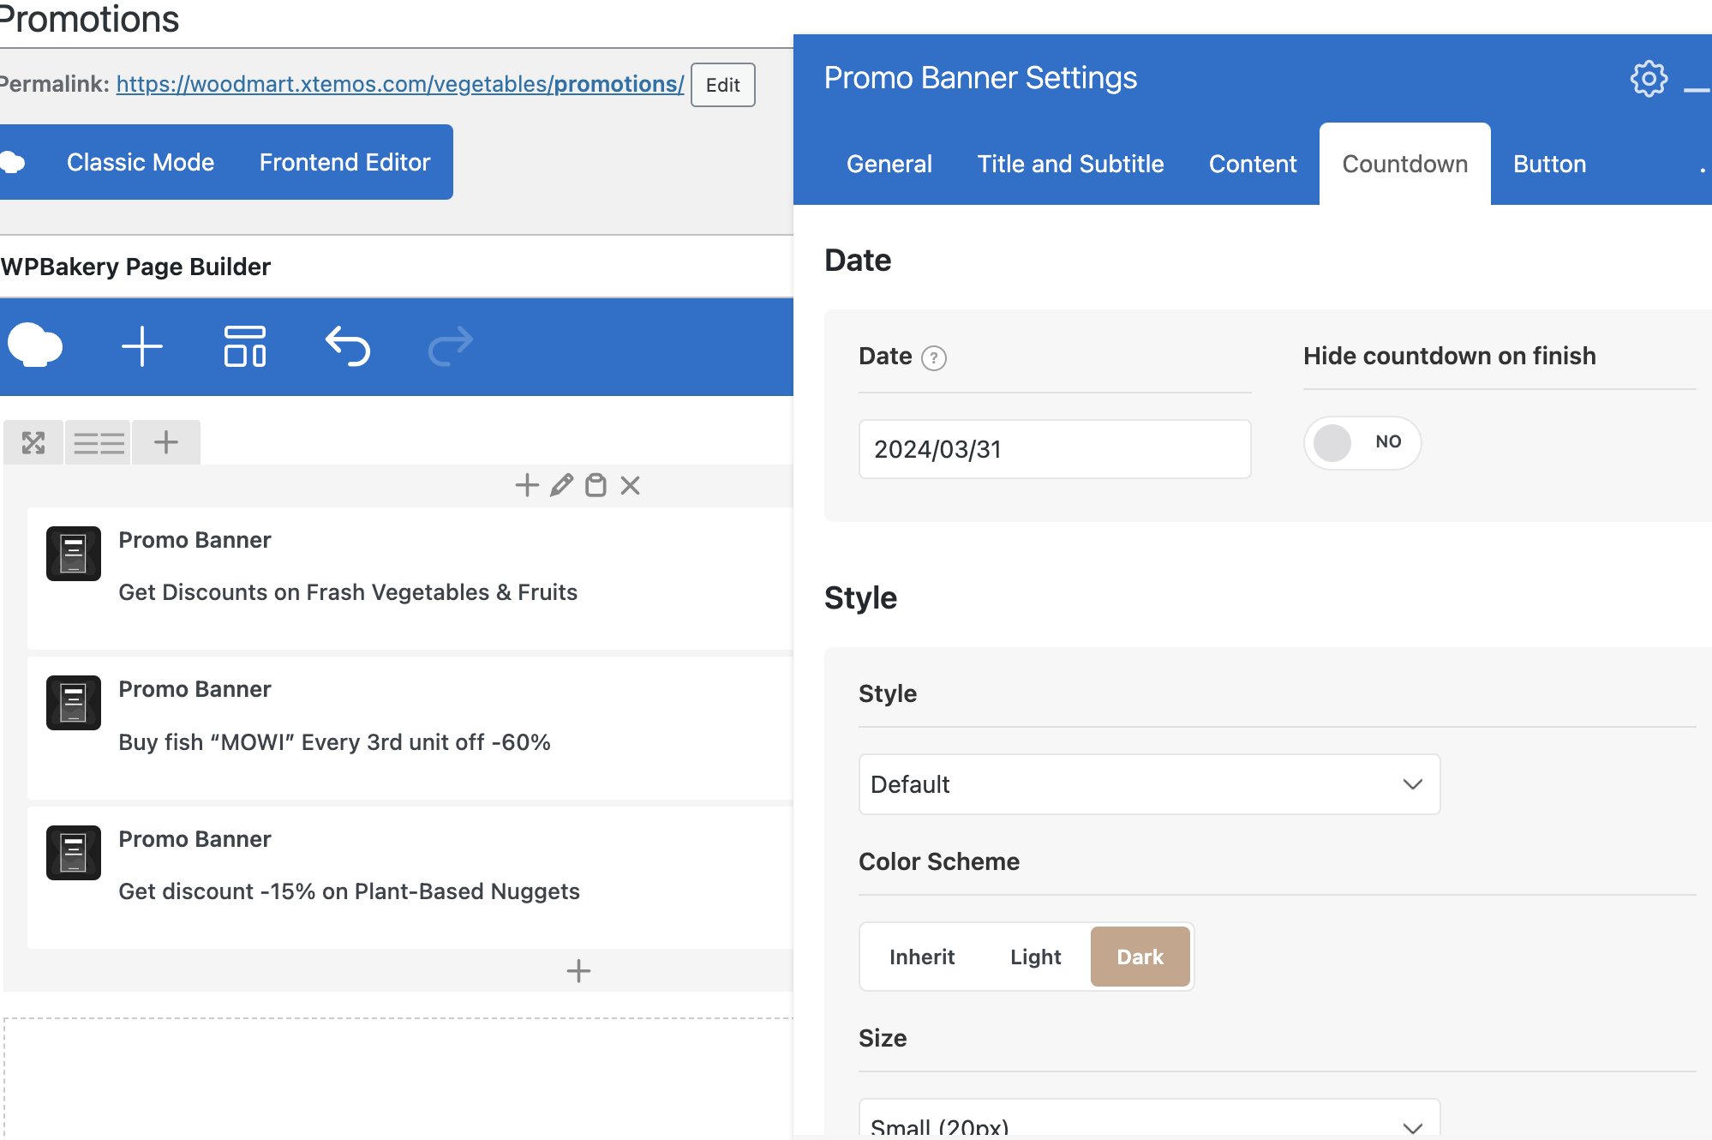Open the Templates icon in WPBakery toolbar

click(x=245, y=347)
